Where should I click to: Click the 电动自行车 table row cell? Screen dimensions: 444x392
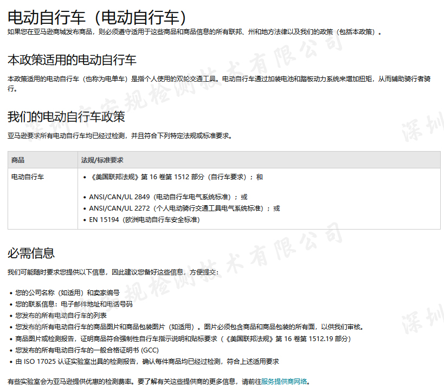pos(28,177)
